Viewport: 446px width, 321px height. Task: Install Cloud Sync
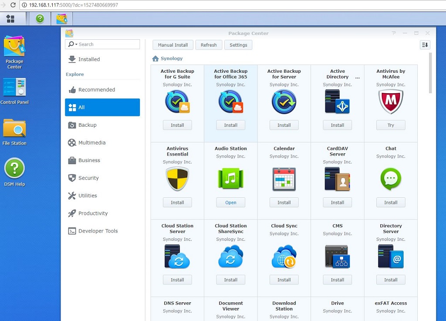pos(284,280)
